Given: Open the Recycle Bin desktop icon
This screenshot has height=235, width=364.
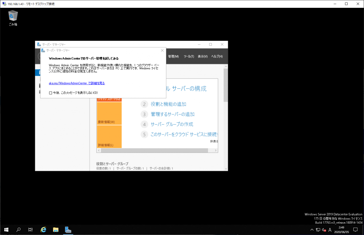Looking at the screenshot, I should point(13,18).
